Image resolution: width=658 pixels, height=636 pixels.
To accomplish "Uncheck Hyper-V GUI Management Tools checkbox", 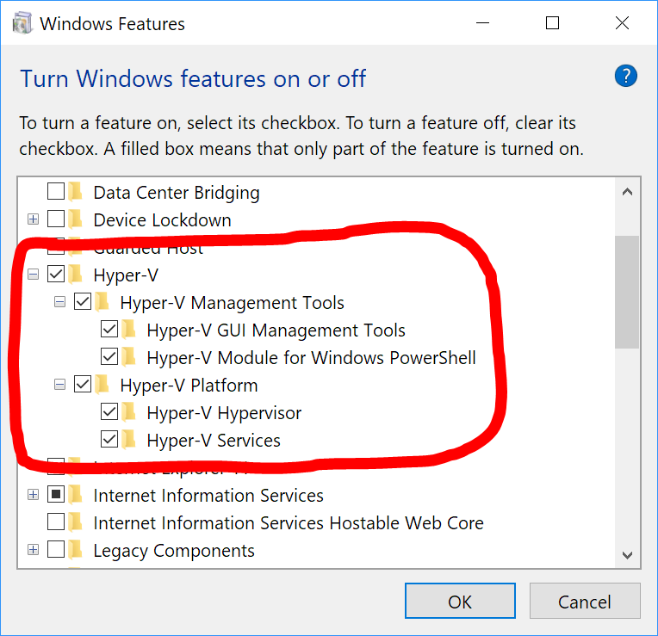I will tap(109, 329).
